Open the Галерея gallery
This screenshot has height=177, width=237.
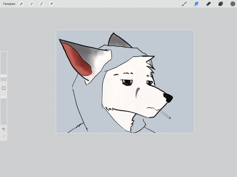(9, 4)
